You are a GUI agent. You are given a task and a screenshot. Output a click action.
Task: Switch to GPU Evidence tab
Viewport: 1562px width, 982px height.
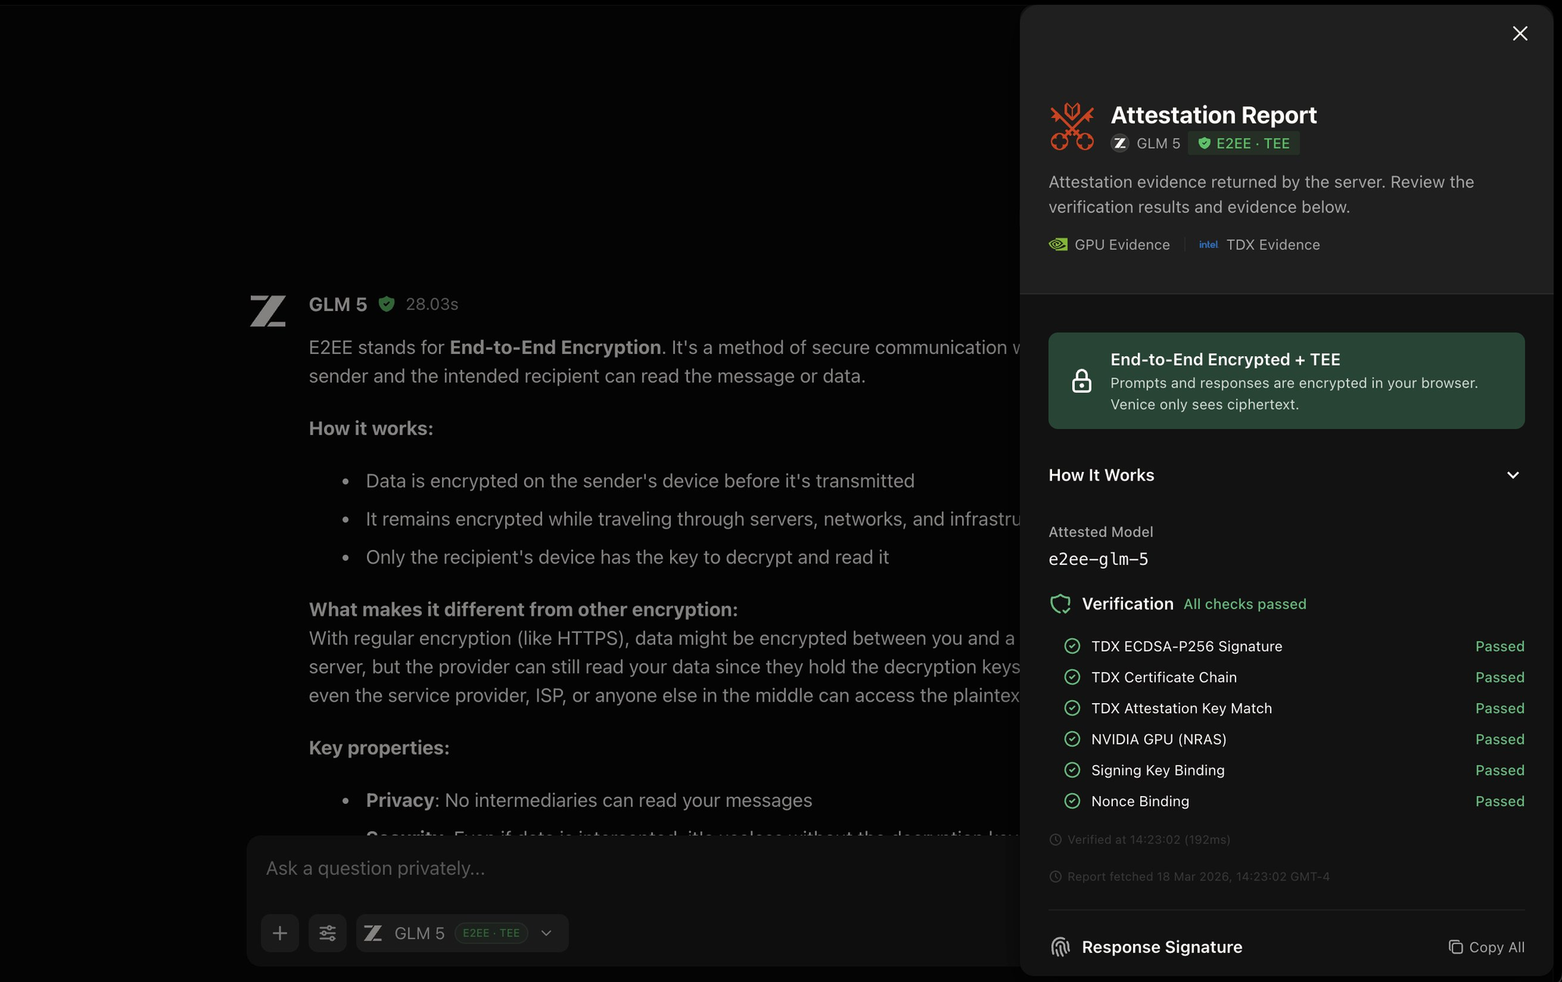(x=1122, y=245)
